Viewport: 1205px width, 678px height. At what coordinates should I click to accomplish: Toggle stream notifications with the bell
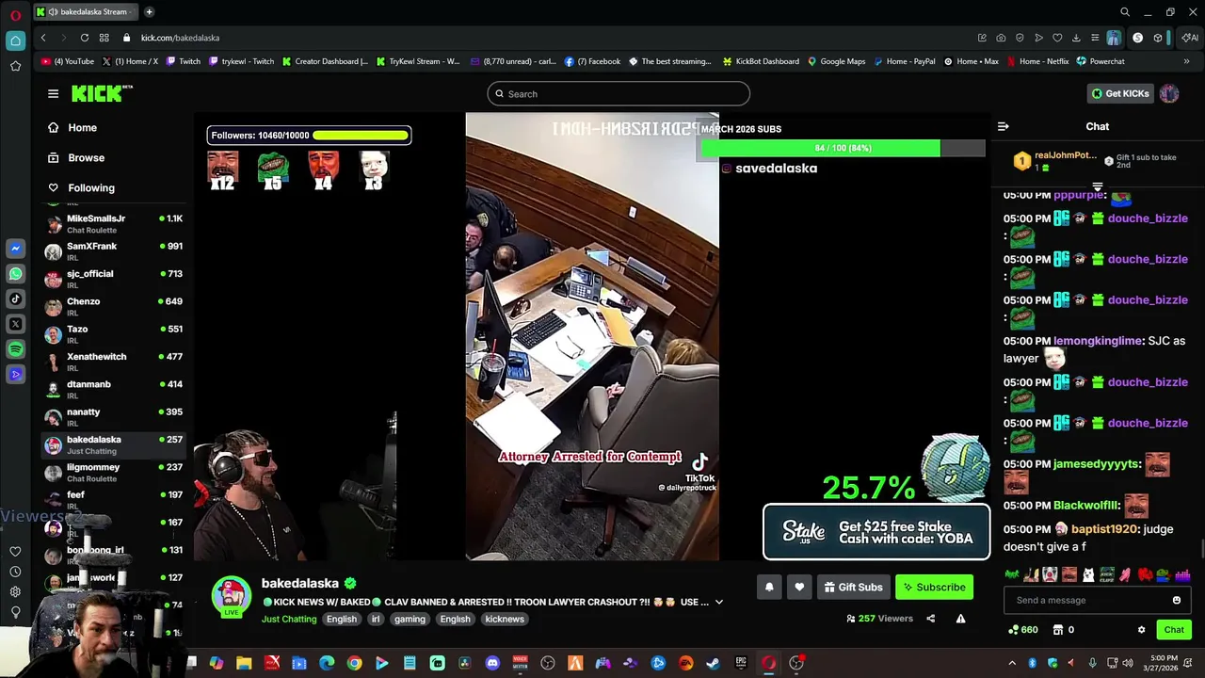click(x=769, y=587)
